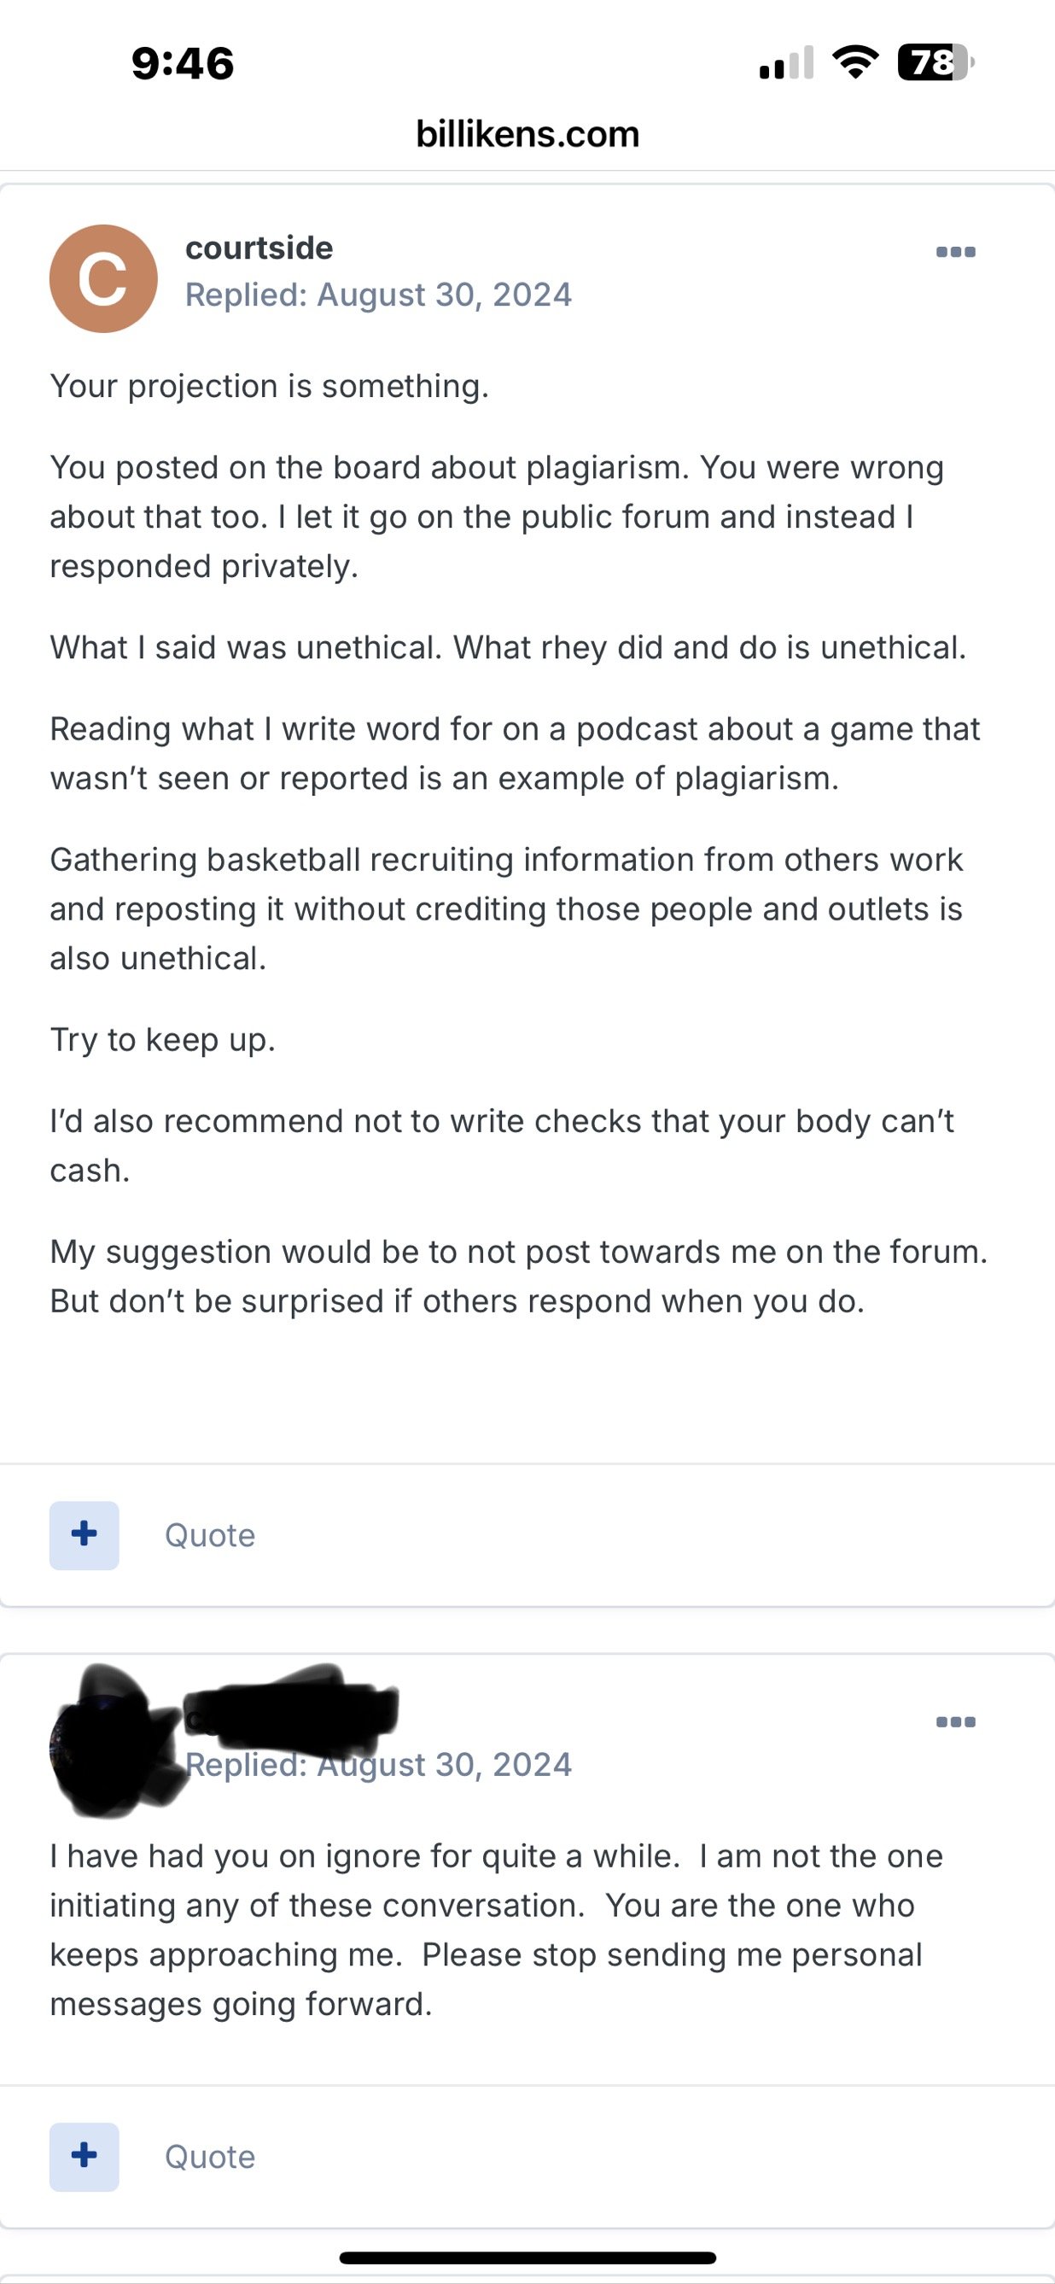Screen dimensions: 1055x2284
Task: Click Quote under courtside's post
Action: 210,1536
